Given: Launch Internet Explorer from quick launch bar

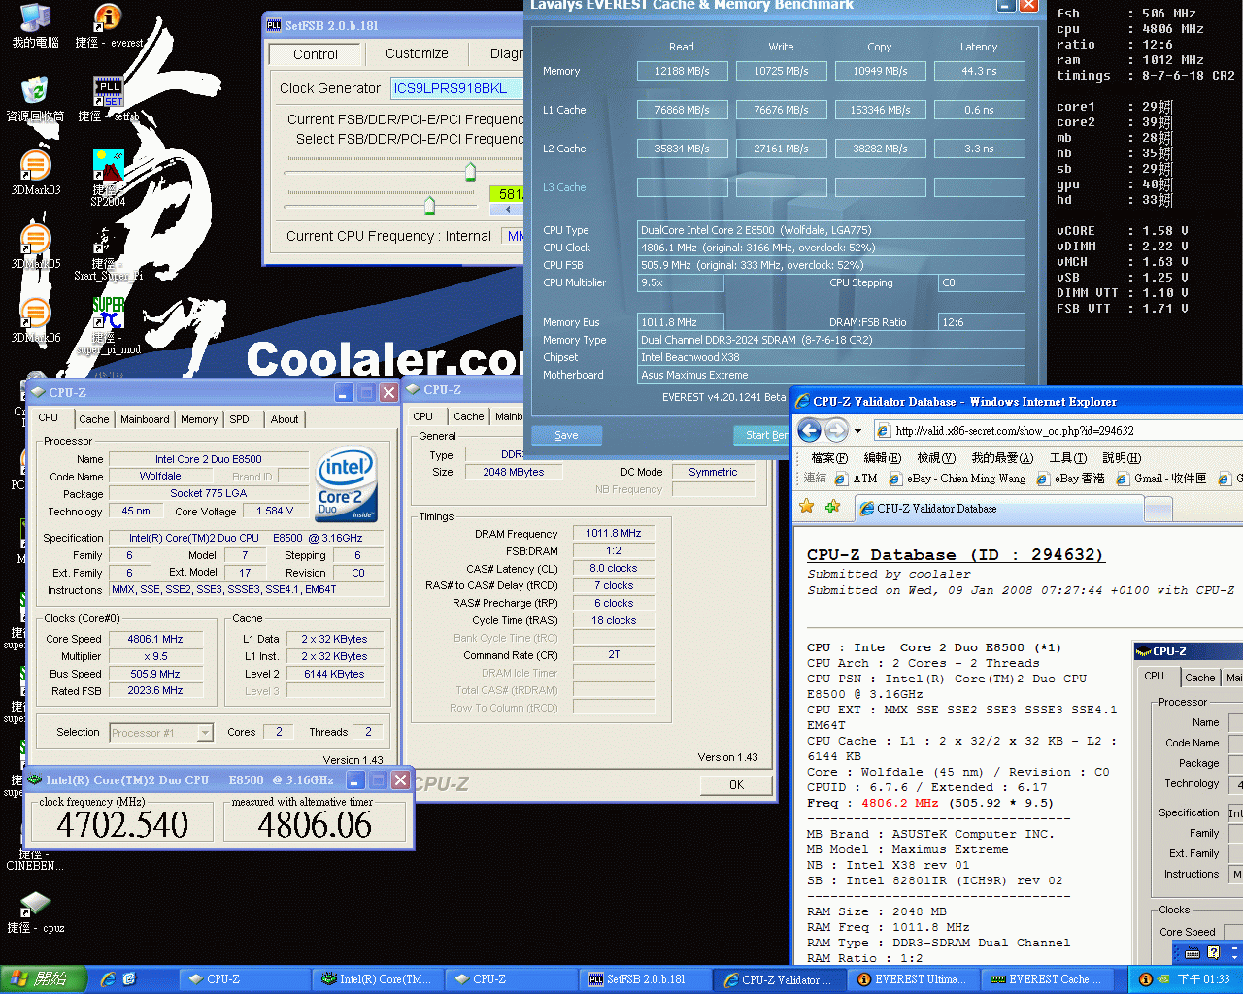Looking at the screenshot, I should (x=108, y=979).
